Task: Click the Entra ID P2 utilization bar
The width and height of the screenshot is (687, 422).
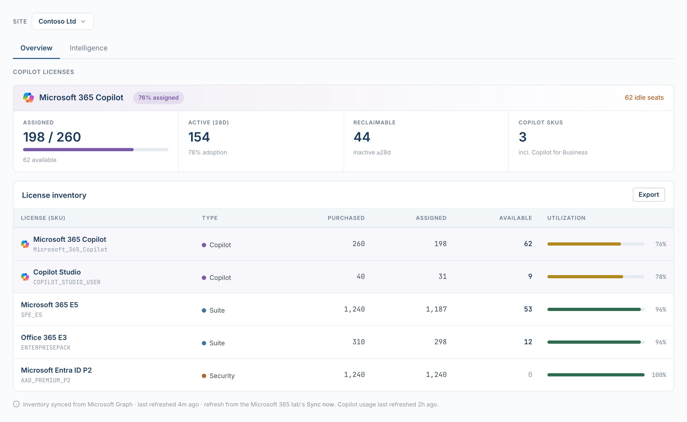Action: tap(596, 375)
